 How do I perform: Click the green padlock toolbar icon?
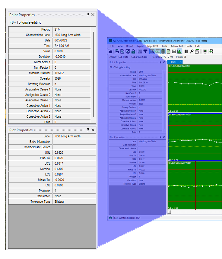tap(133, 51)
